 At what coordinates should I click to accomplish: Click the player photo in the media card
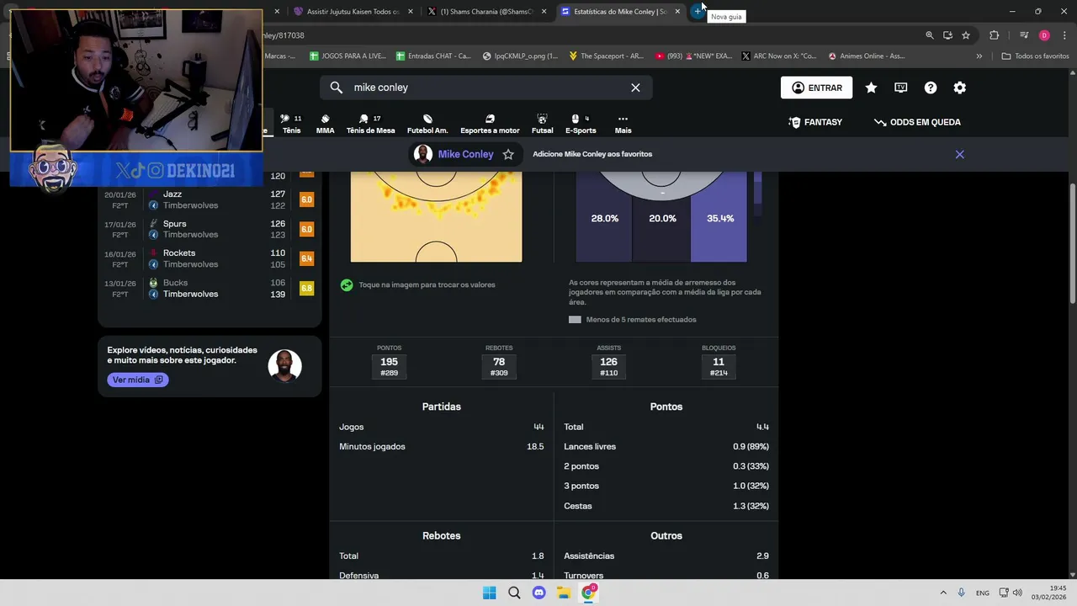(284, 366)
